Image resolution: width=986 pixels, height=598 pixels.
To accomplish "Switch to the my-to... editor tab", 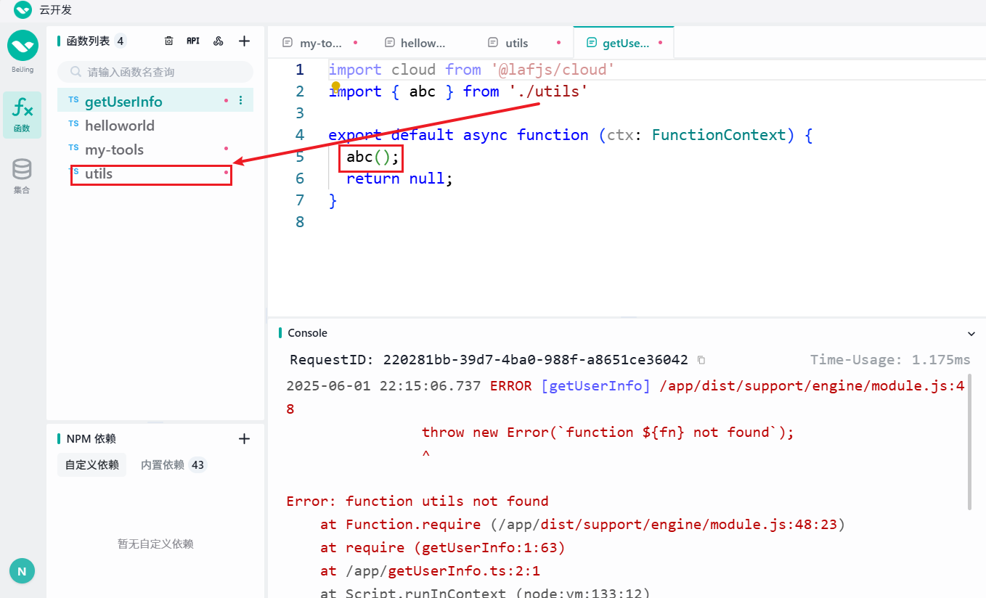I will (x=320, y=43).
